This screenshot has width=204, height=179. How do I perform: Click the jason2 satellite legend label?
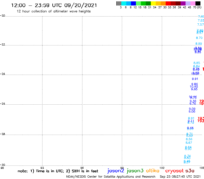116,171
